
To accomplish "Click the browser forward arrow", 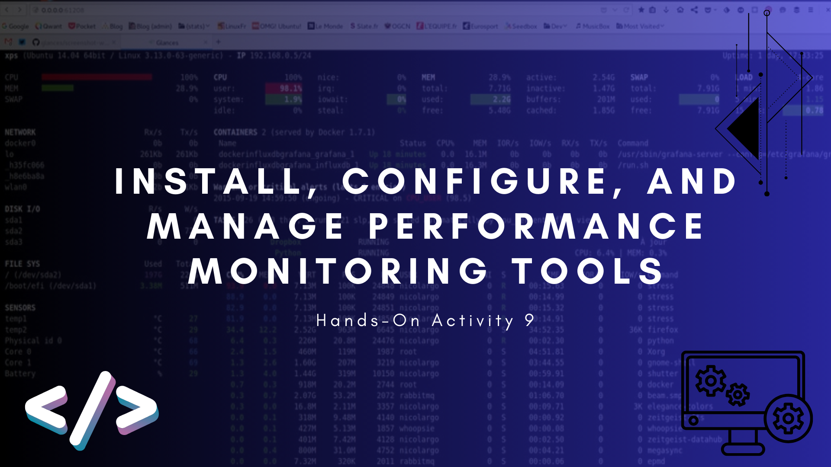I will point(19,10).
